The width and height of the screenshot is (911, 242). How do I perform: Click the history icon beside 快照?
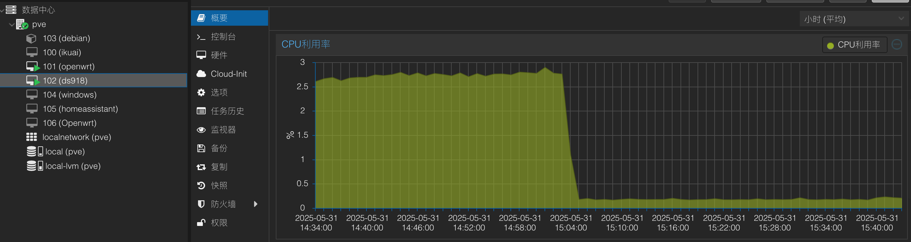201,186
